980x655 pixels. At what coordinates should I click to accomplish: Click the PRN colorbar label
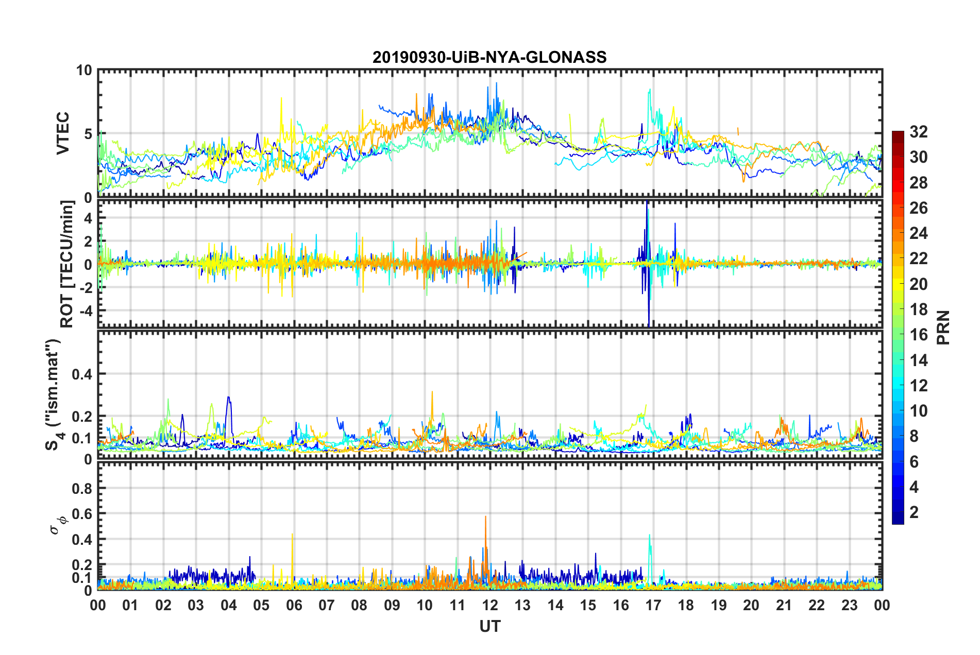tap(943, 327)
